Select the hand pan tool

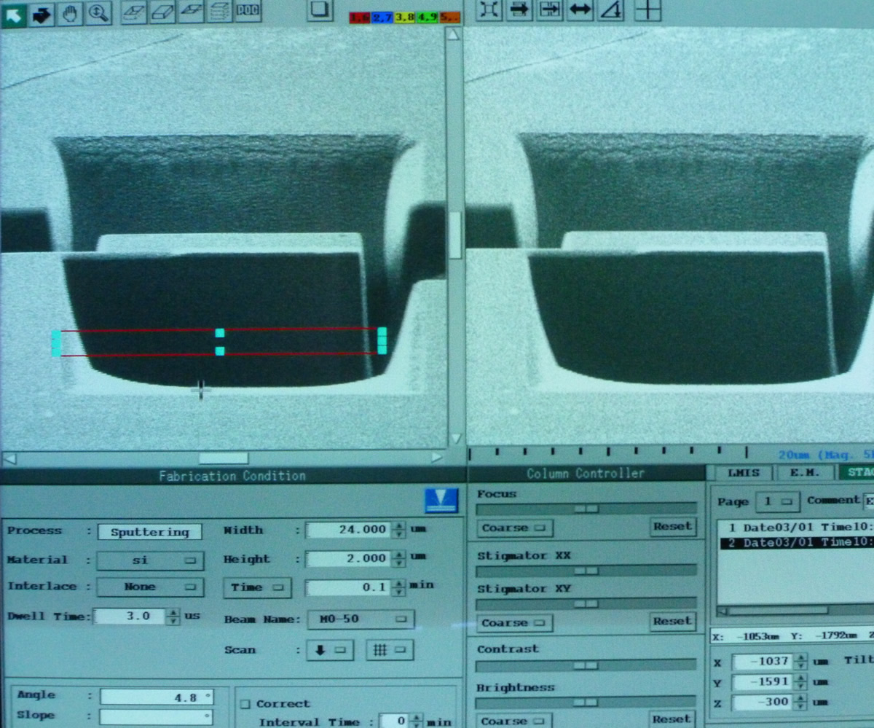tap(70, 13)
